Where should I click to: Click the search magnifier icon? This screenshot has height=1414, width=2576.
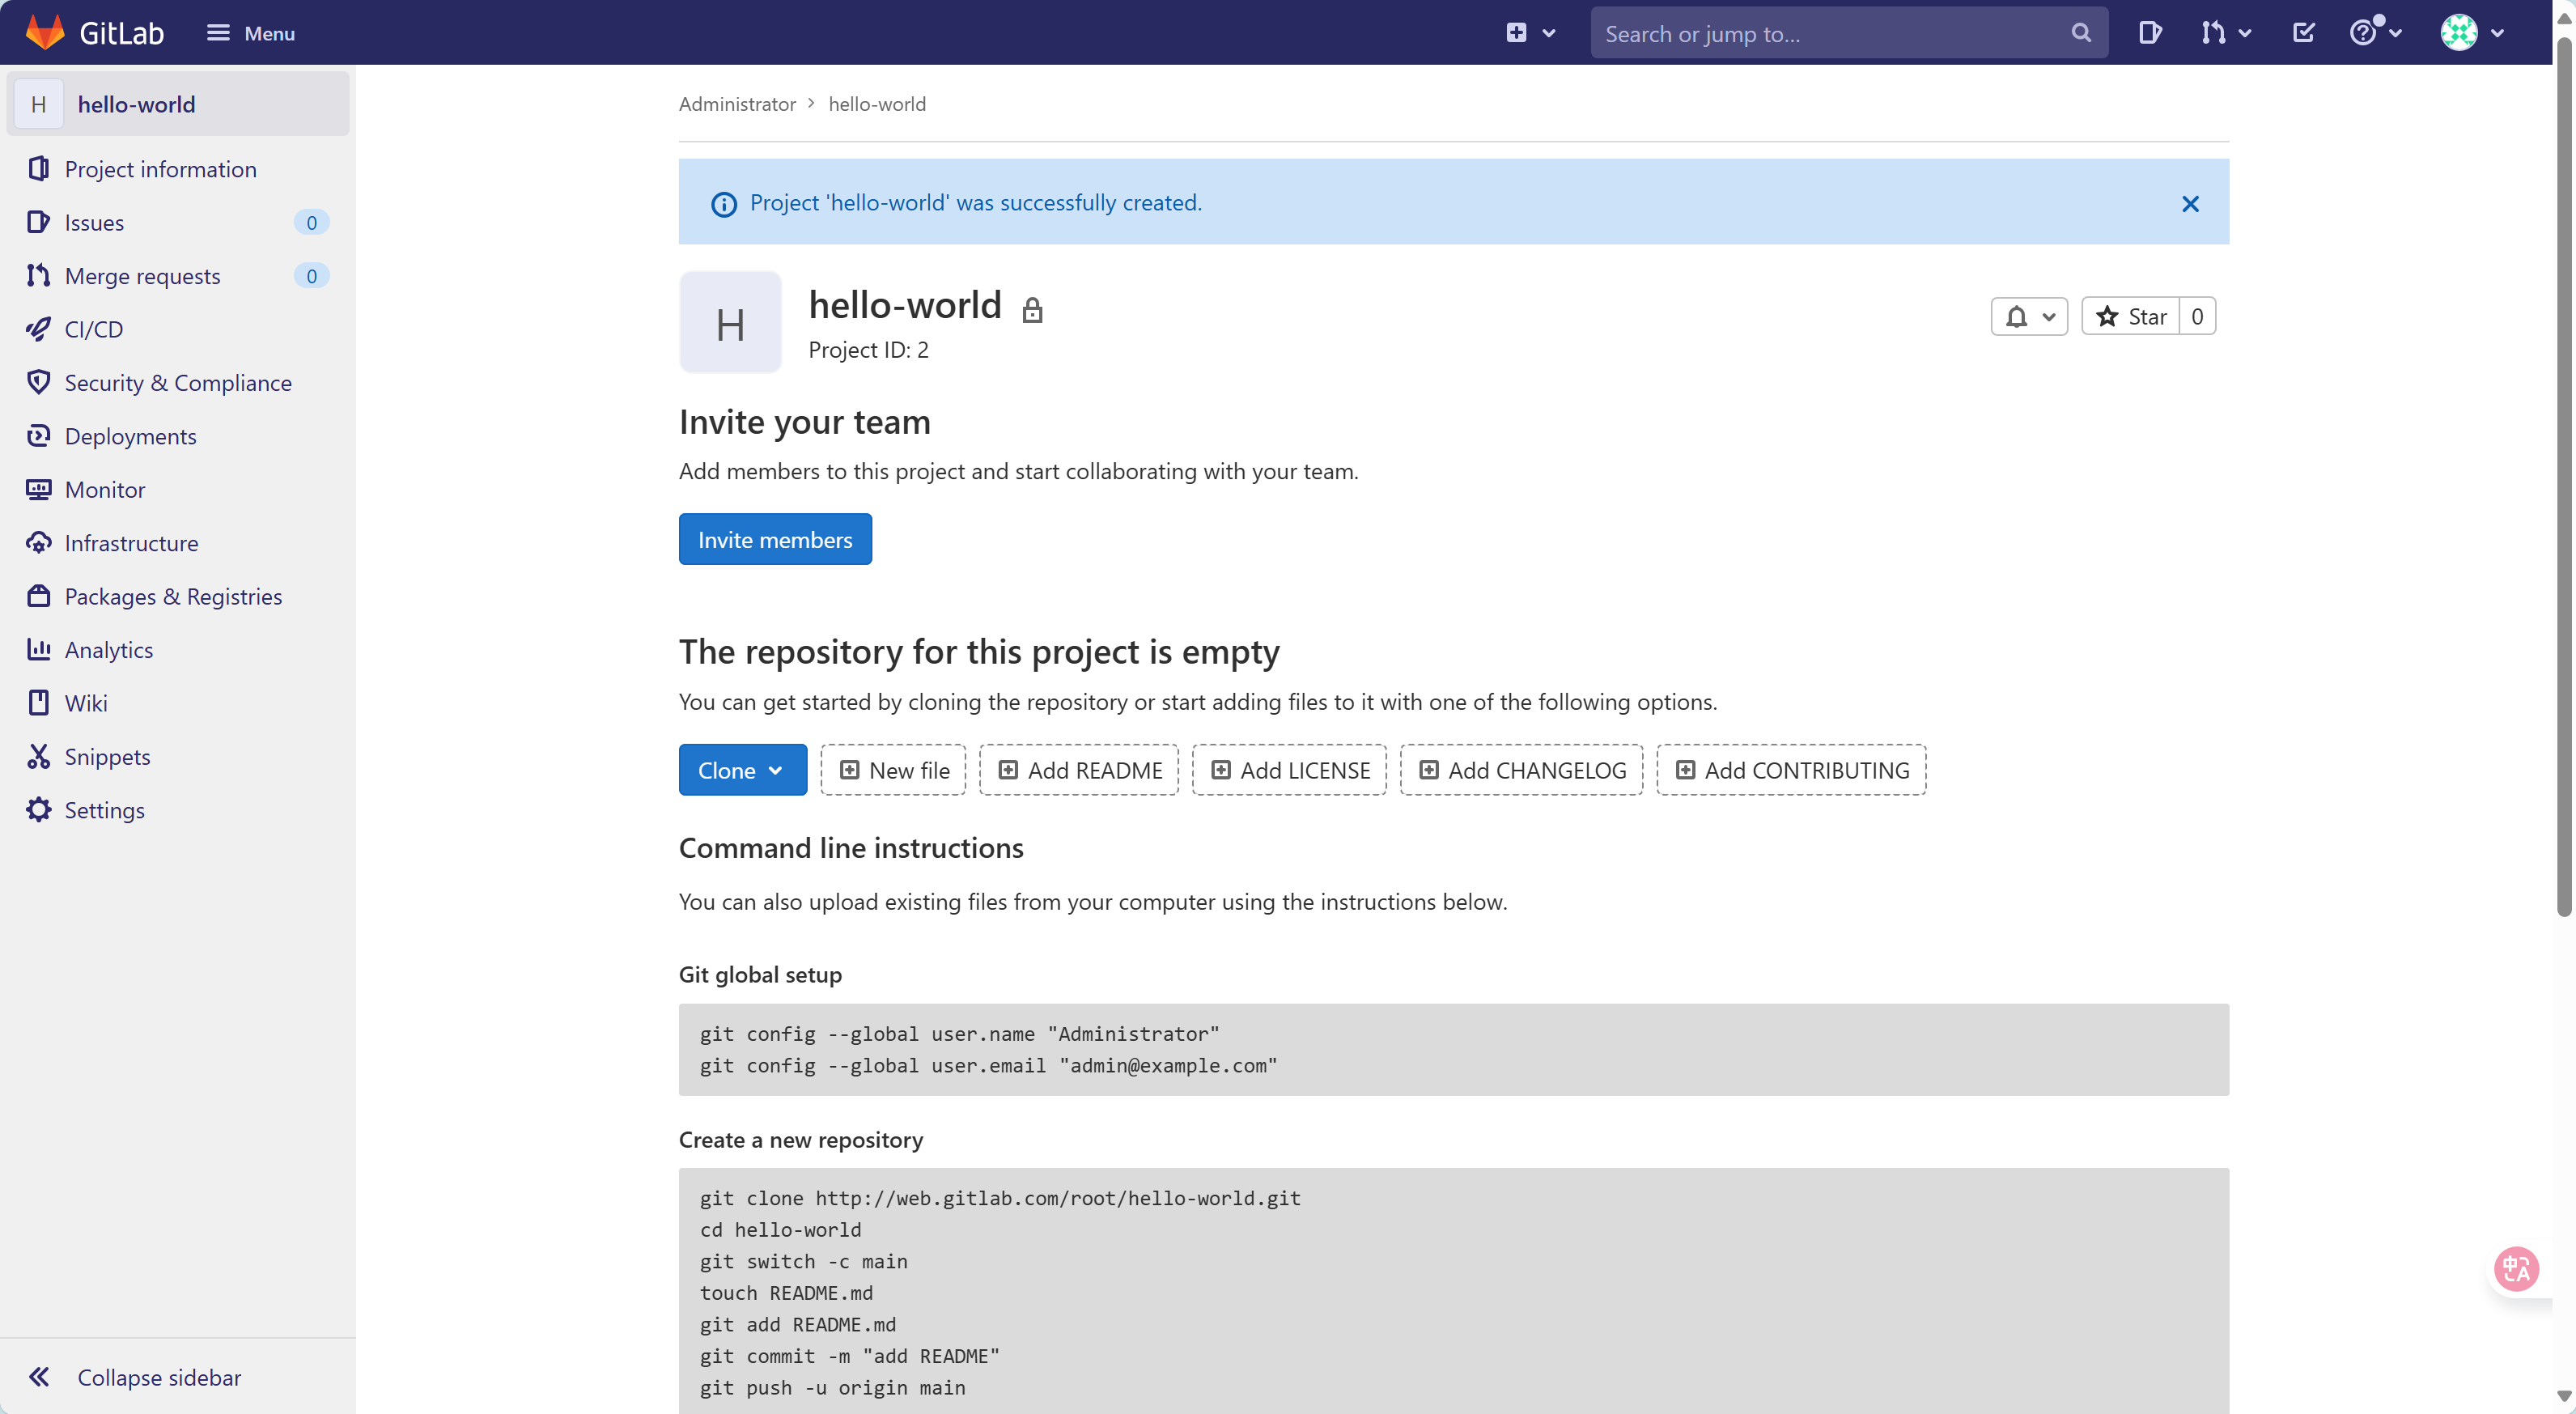2081,33
